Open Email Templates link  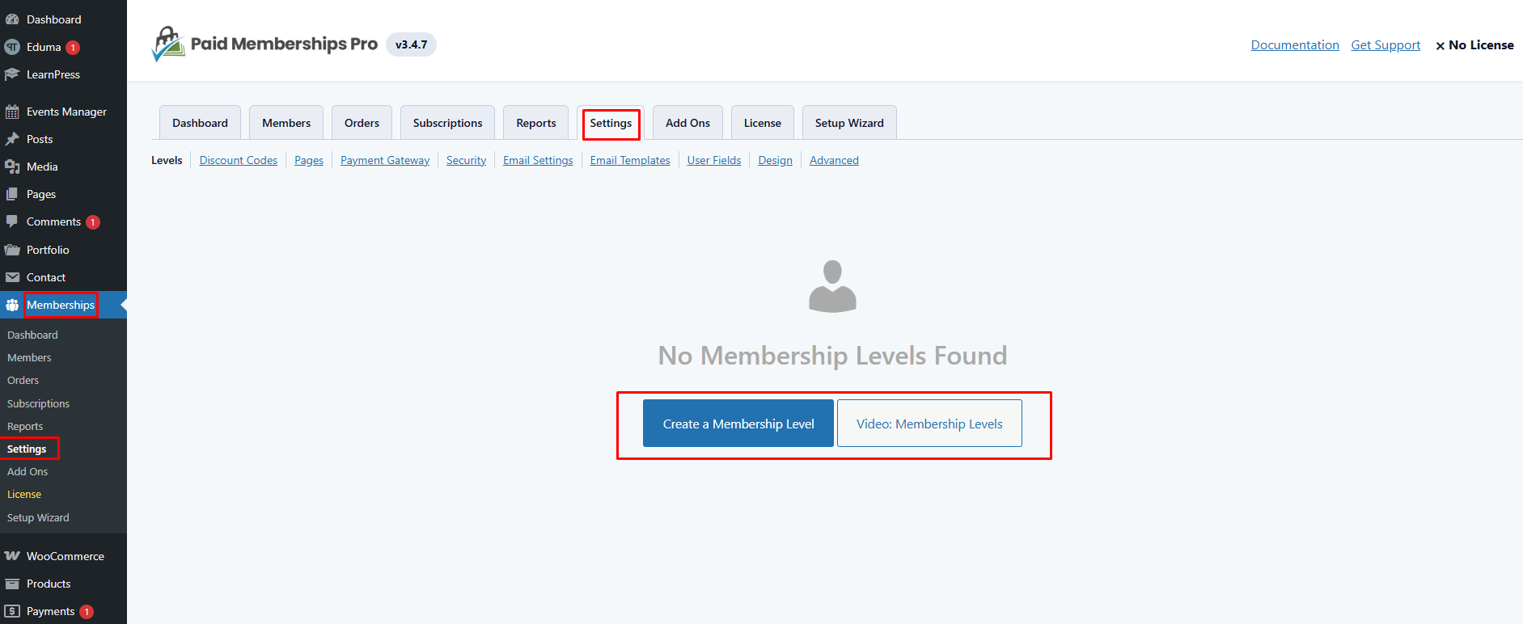(x=630, y=160)
